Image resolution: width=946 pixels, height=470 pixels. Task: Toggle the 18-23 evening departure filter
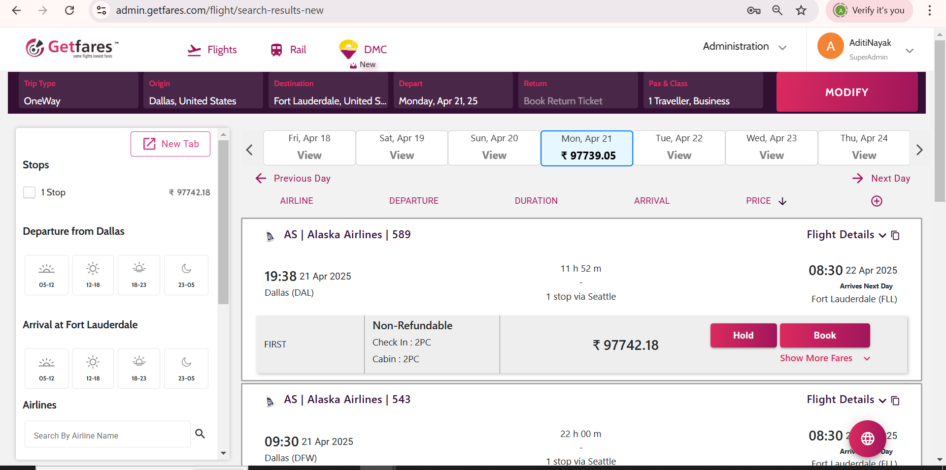(139, 275)
